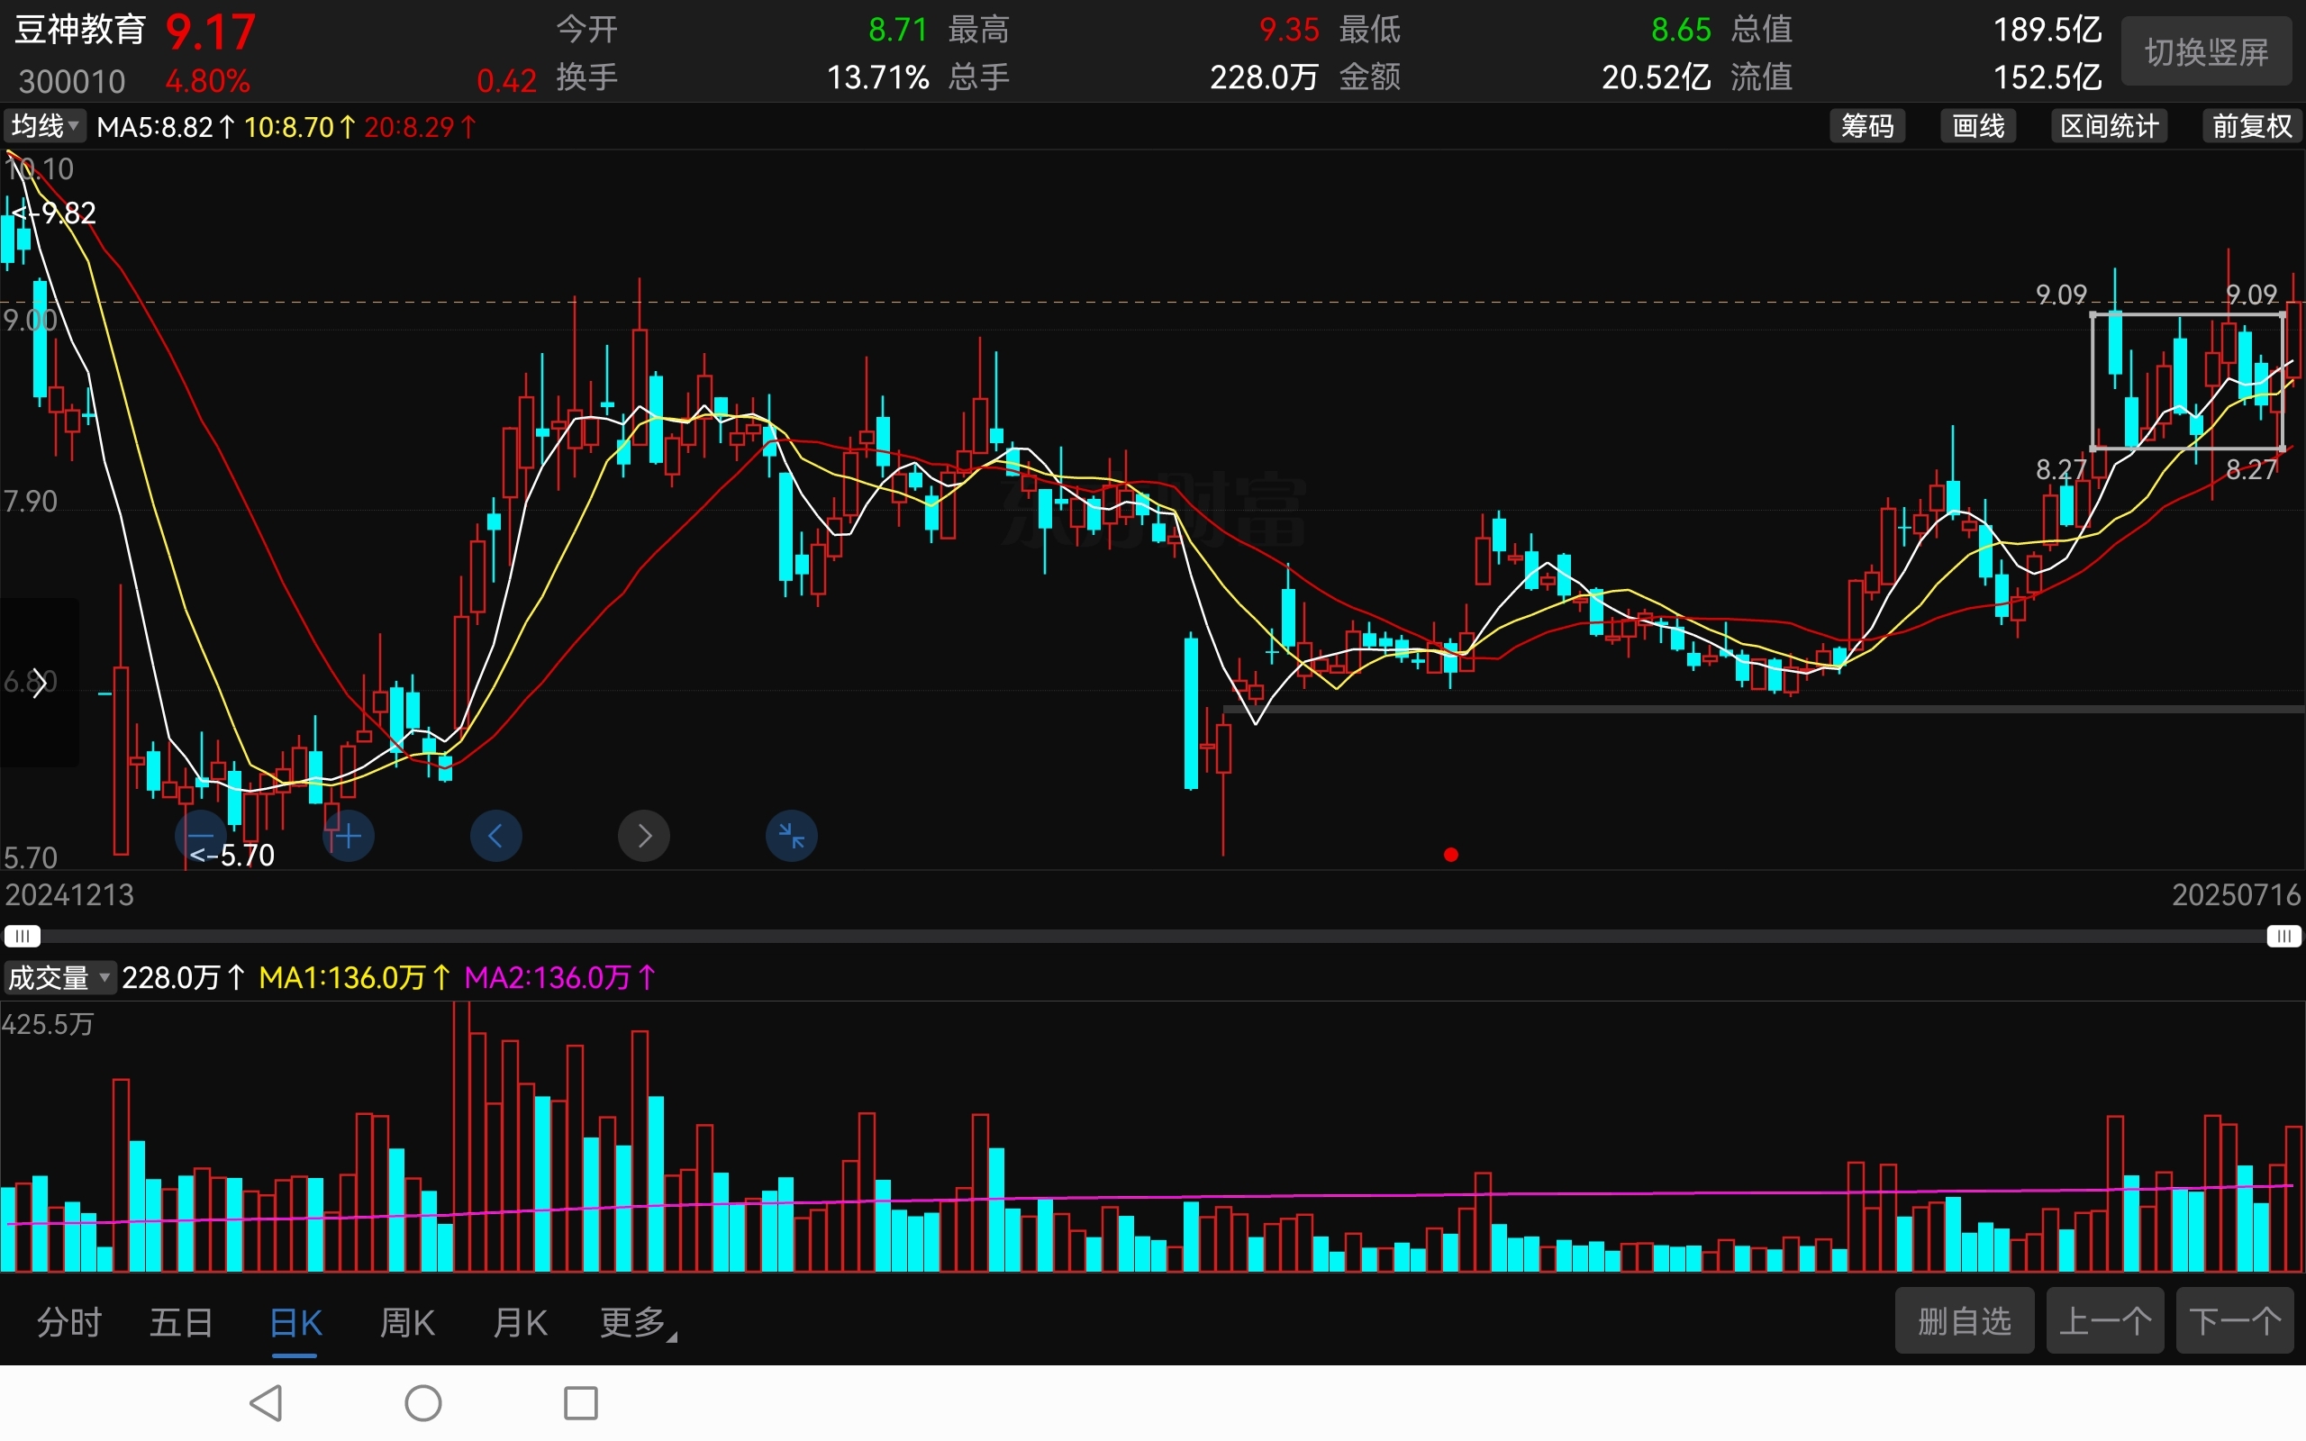
Task: Open the 均线 indicator dropdown
Action: (x=45, y=126)
